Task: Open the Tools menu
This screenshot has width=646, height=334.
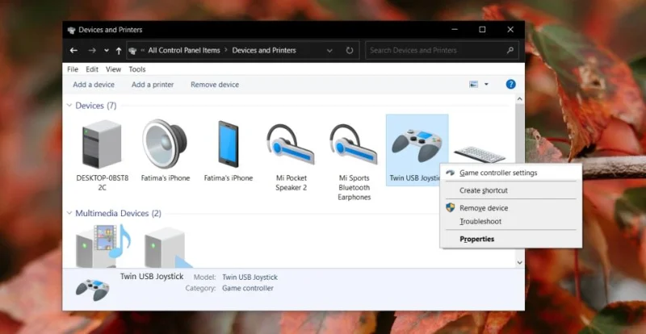Action: (136, 69)
